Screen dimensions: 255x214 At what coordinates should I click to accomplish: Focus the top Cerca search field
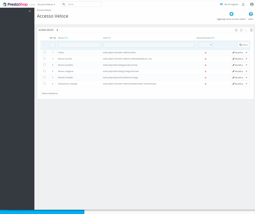click(81, 4)
